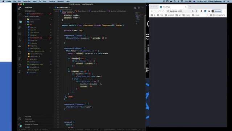Click the split editor right icon
The height and width of the screenshot is (131, 232).
coord(138,8)
